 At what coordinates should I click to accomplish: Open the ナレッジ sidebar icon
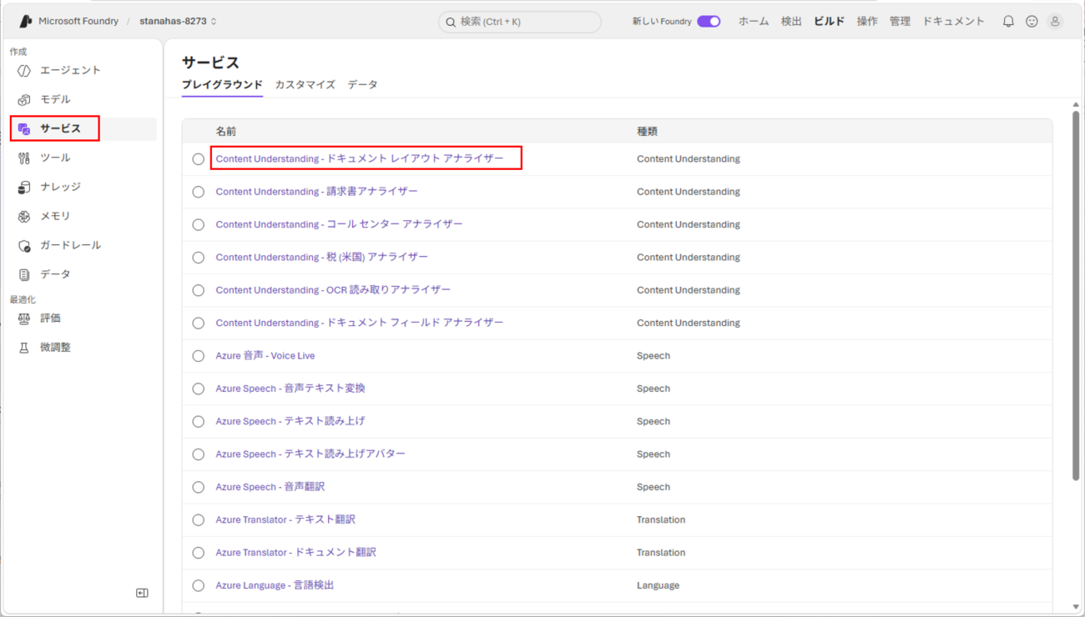coord(24,188)
